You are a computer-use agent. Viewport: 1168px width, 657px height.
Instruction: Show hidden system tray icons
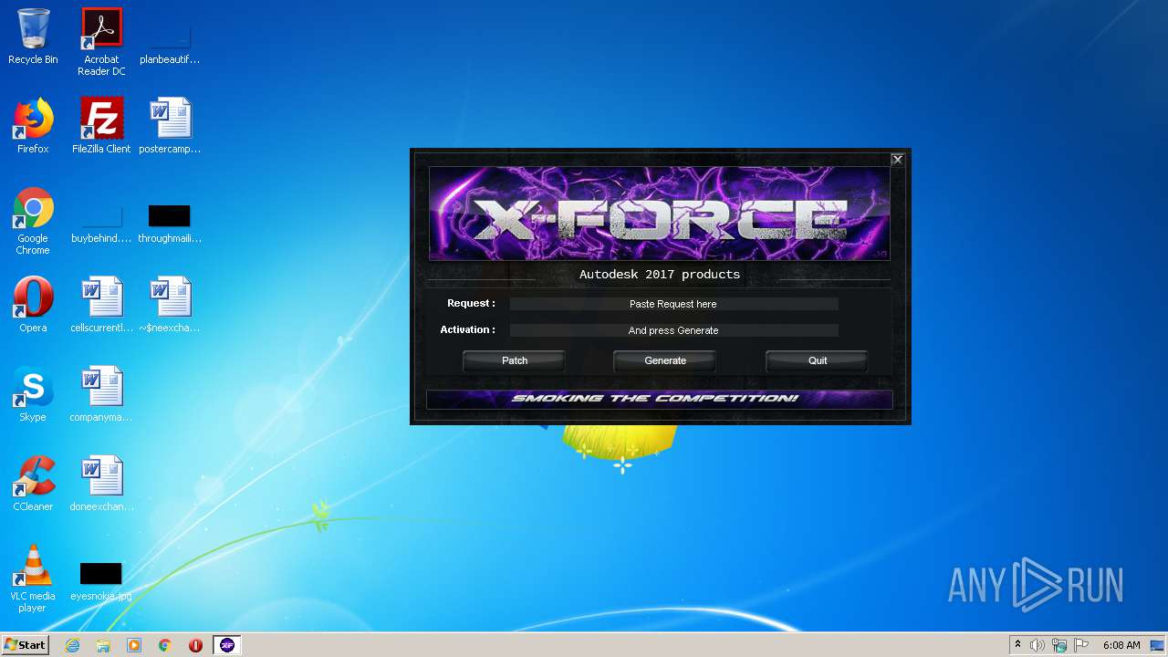click(x=1017, y=645)
